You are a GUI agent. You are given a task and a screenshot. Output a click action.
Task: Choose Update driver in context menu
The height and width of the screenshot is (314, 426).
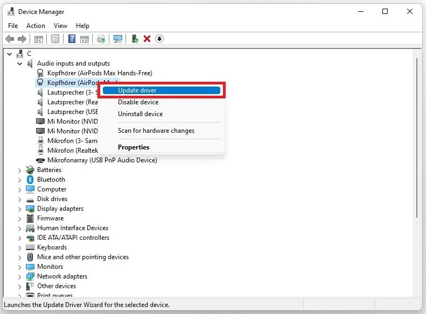[162, 90]
